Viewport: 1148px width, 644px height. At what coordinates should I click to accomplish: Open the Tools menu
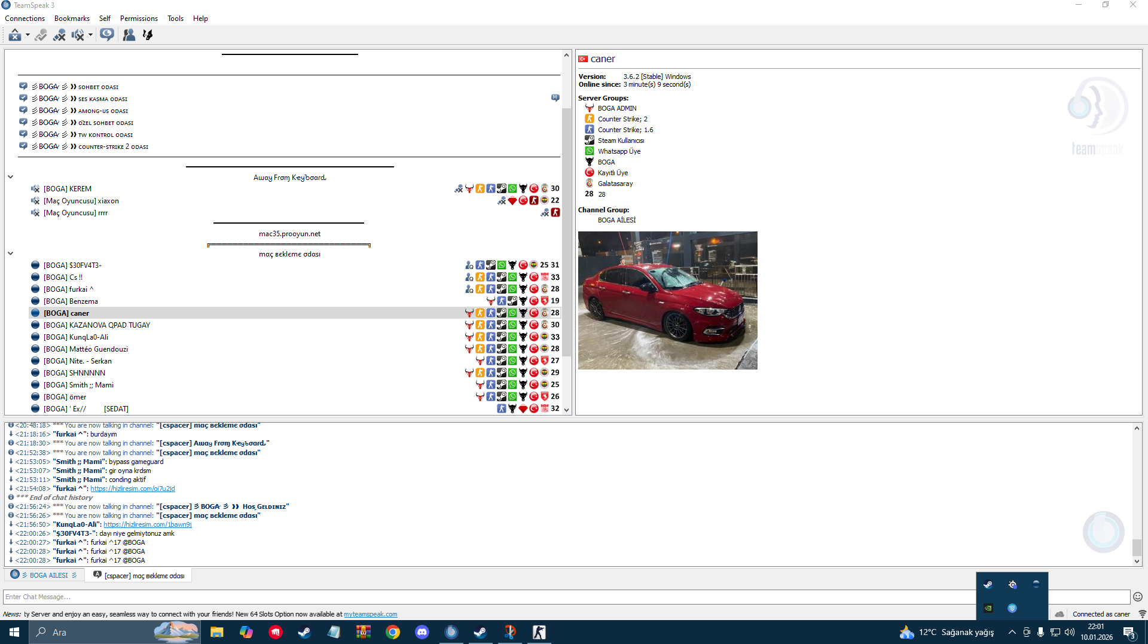(175, 19)
